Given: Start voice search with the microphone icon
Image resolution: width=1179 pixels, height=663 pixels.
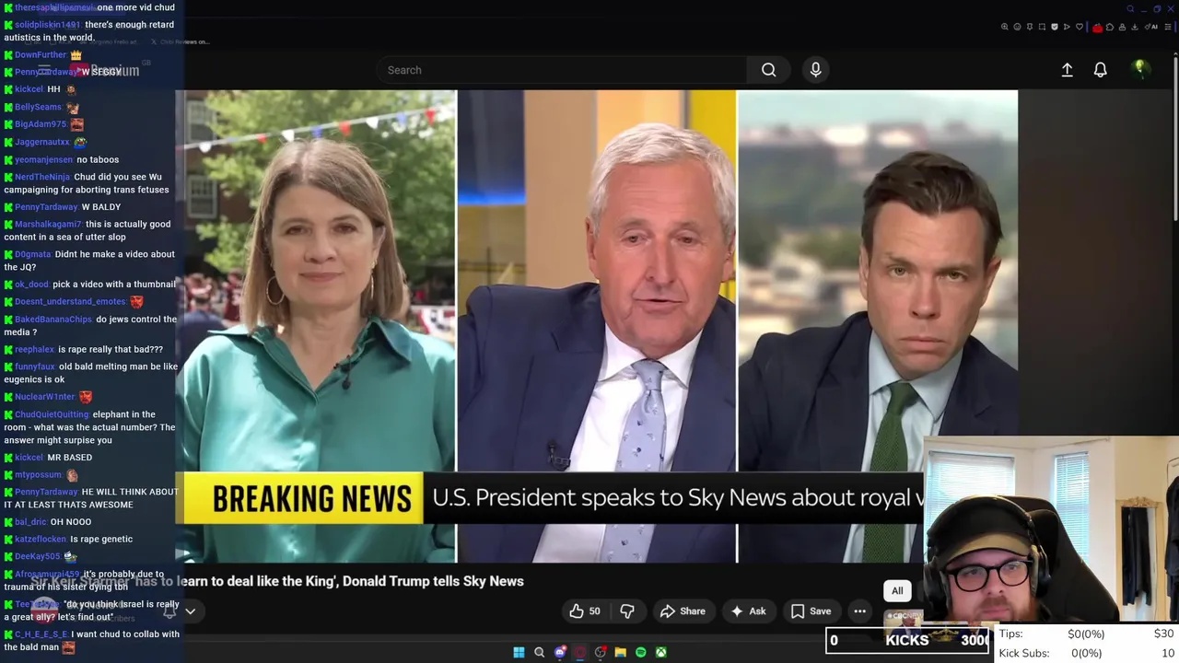Looking at the screenshot, I should click(x=815, y=70).
